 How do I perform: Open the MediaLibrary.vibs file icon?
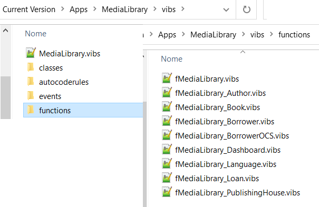pyautogui.click(x=31, y=53)
